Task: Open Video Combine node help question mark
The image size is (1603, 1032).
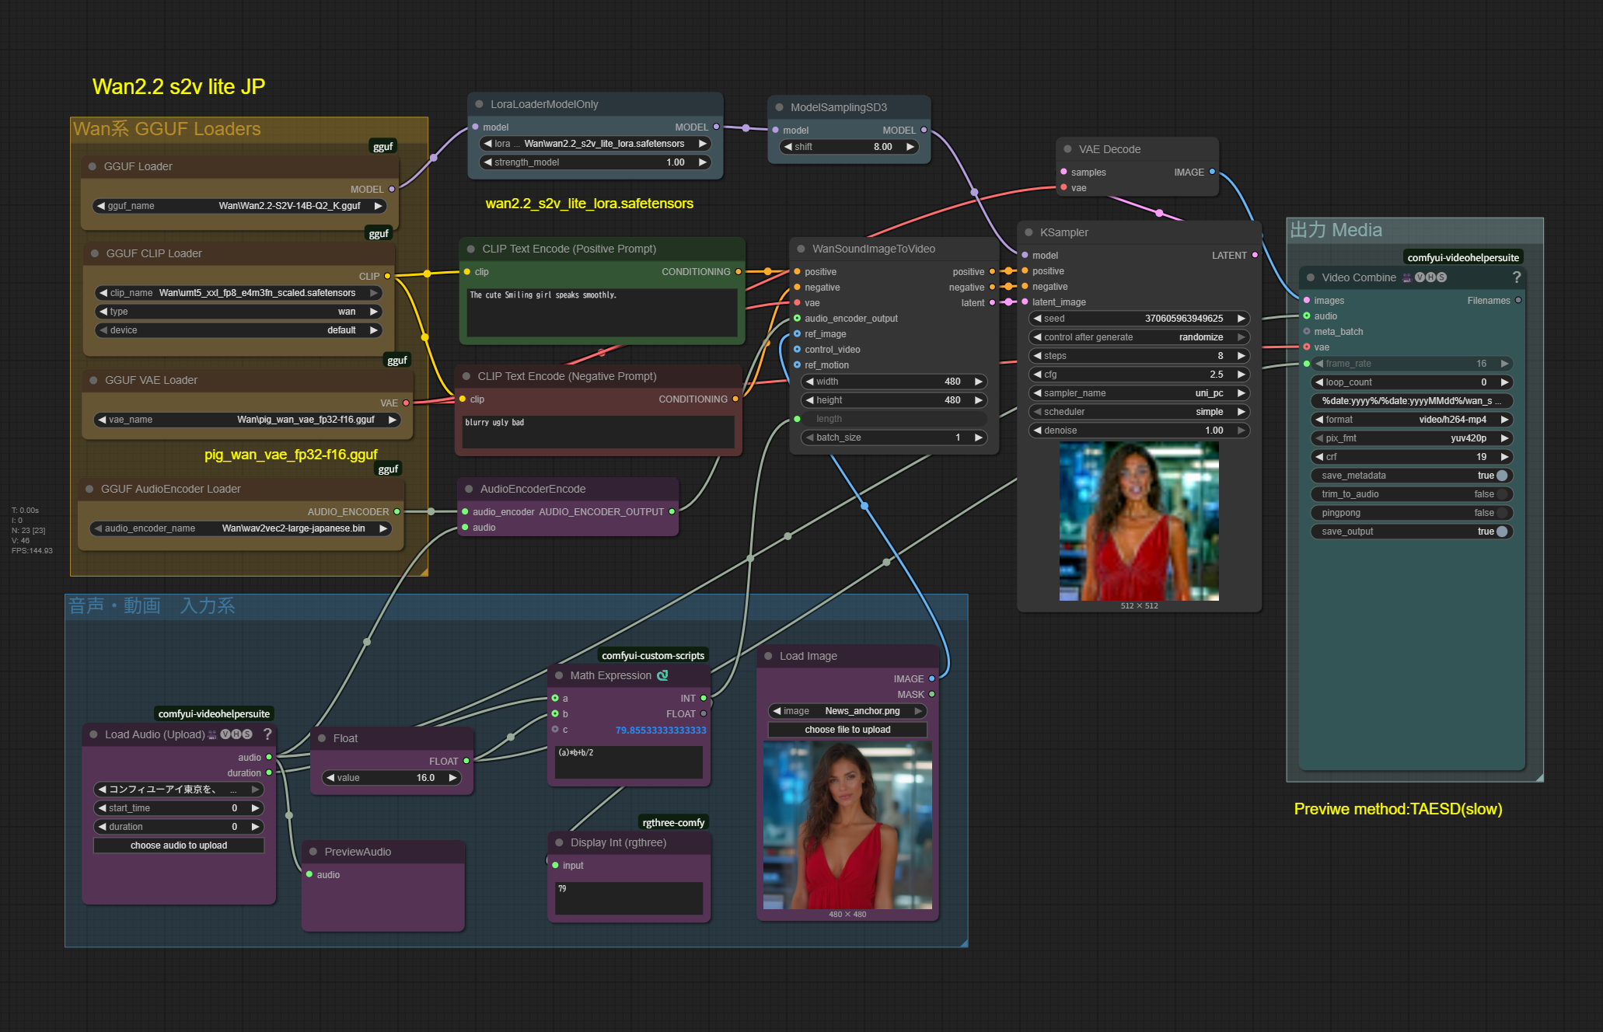Action: click(x=1516, y=277)
